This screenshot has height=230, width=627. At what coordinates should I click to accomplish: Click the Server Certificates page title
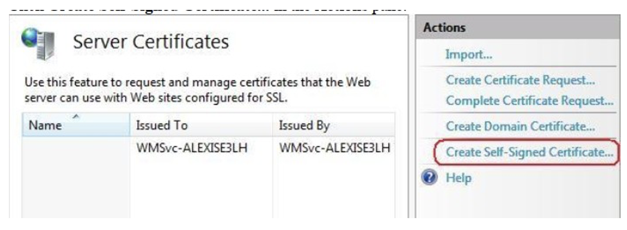(x=151, y=42)
